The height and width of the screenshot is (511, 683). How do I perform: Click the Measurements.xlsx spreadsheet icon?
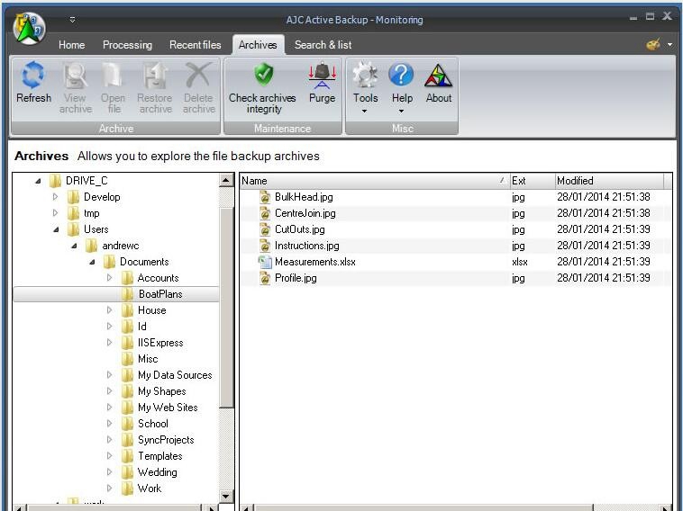264,262
